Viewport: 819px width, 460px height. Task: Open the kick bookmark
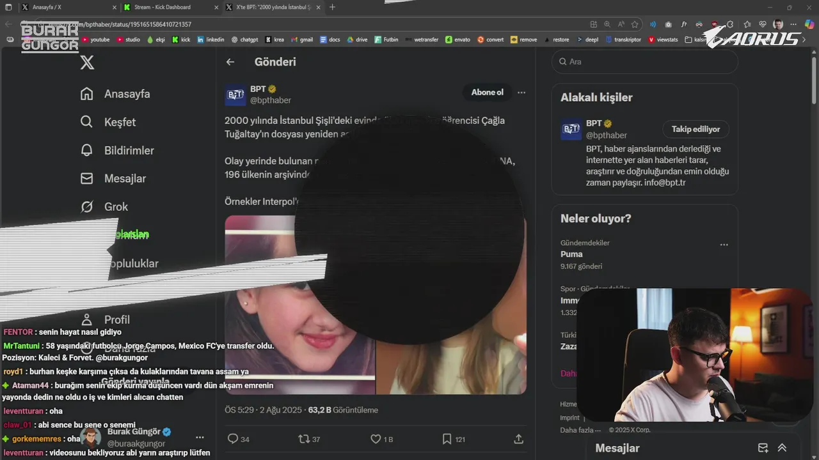(181, 40)
